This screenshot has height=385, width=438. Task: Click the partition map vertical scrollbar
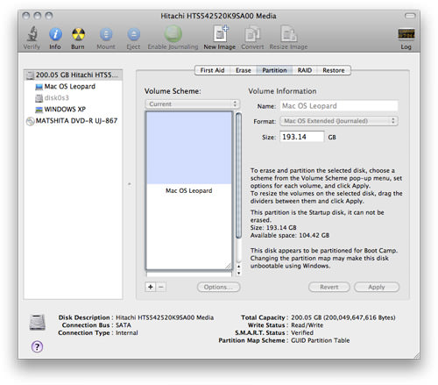[238, 175]
